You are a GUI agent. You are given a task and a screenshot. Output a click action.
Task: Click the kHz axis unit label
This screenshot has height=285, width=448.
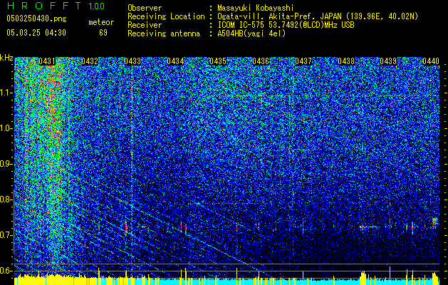click(x=6, y=58)
